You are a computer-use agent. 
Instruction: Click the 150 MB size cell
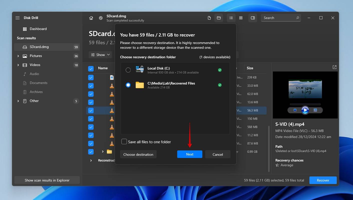252,119
